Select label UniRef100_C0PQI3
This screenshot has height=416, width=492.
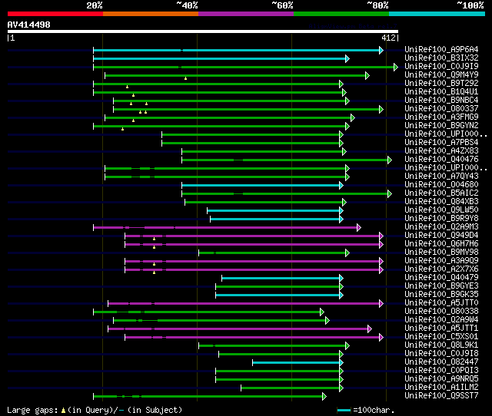[x=441, y=371]
